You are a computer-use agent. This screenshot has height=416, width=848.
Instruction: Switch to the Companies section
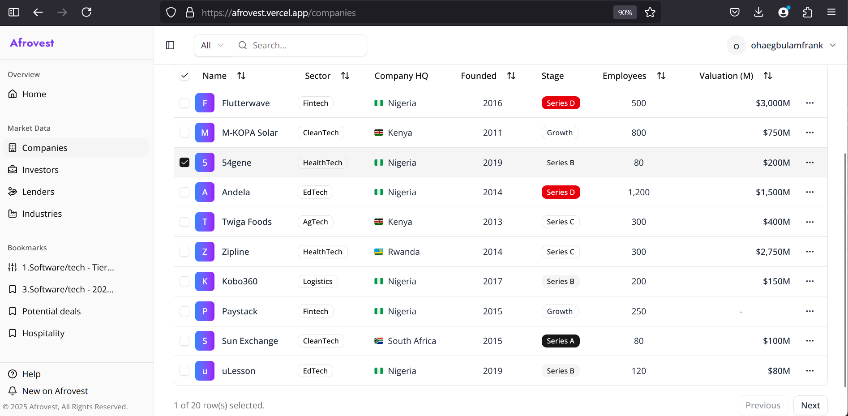click(x=44, y=147)
